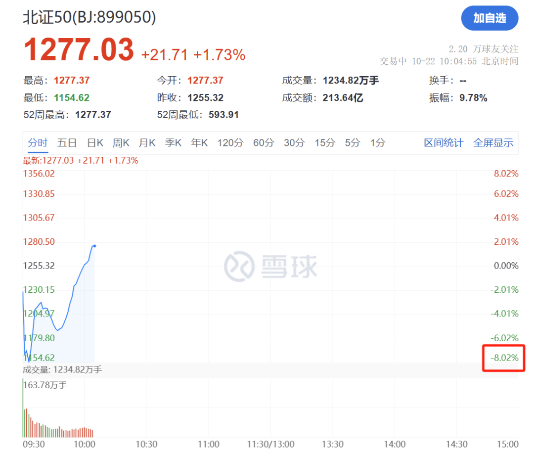This screenshot has width=534, height=453.
Task: Select the 分时 chart tab
Action: (x=38, y=143)
